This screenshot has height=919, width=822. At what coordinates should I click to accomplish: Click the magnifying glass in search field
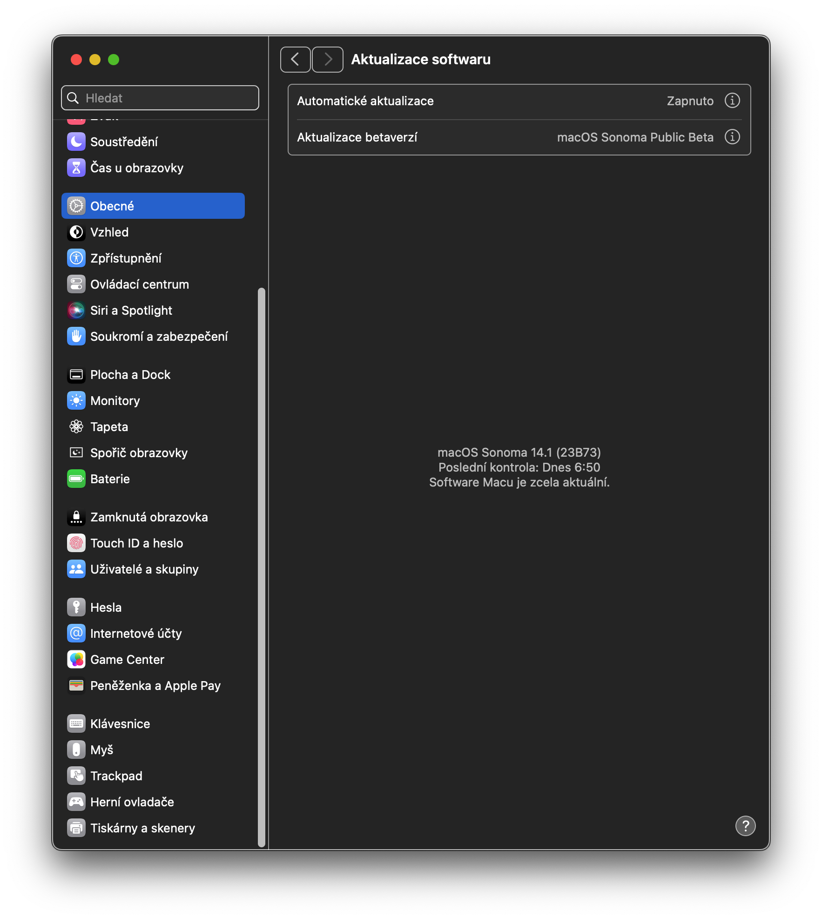(73, 98)
